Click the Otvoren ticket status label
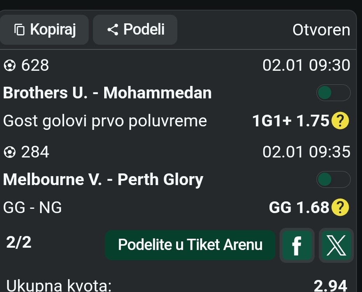362x292 pixels. pos(321,30)
